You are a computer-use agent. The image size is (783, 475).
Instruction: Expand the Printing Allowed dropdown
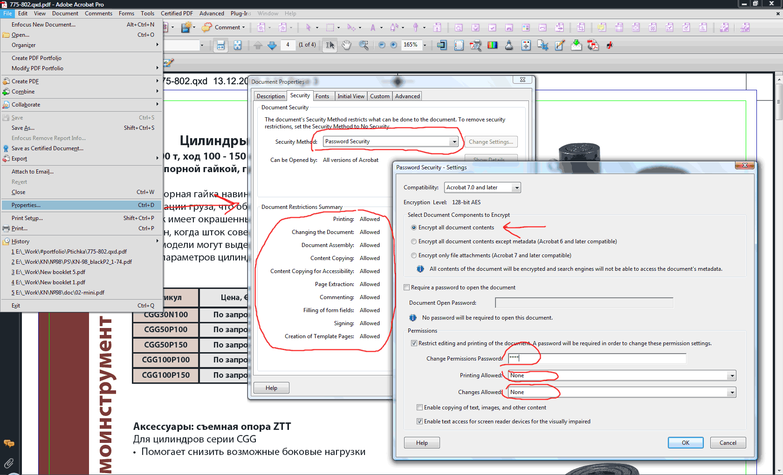point(622,375)
